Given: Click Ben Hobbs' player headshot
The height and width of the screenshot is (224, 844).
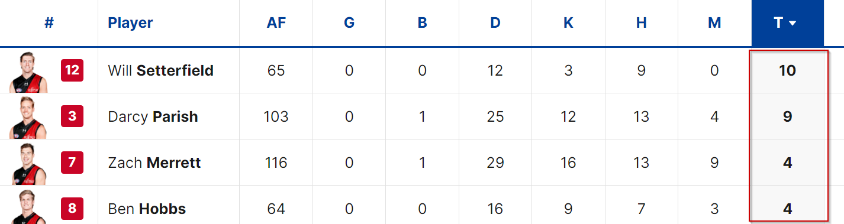Looking at the screenshot, I should coord(28,206).
